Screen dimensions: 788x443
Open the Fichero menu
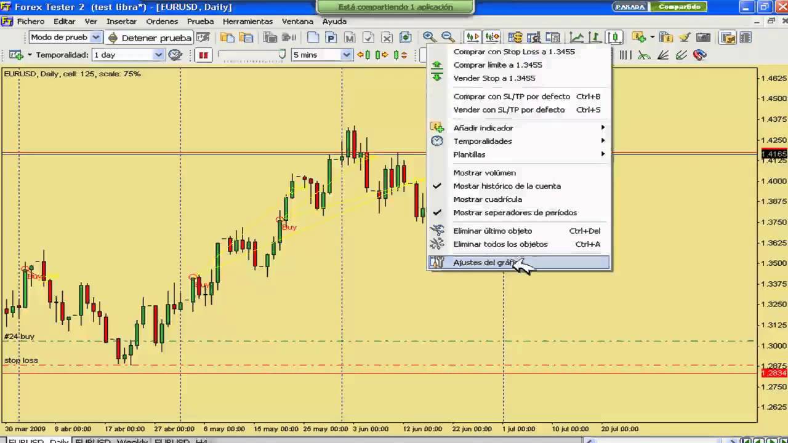click(31, 21)
